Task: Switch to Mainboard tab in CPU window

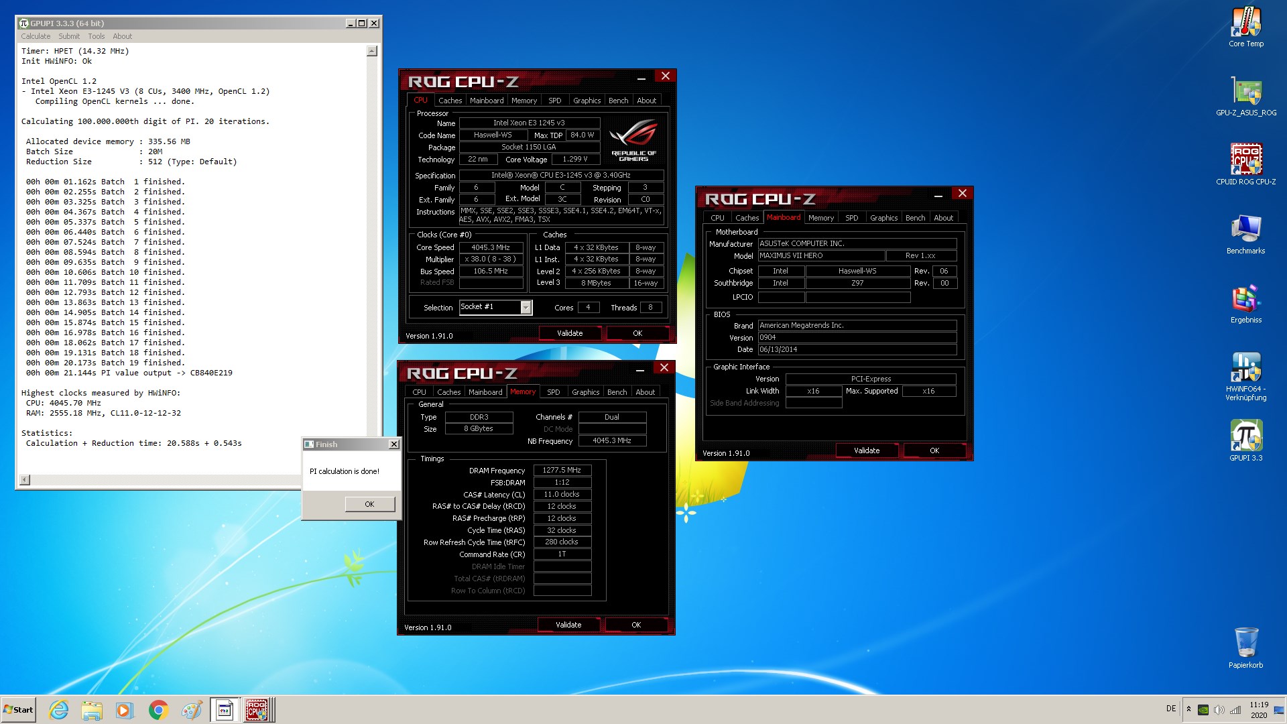Action: click(x=487, y=101)
